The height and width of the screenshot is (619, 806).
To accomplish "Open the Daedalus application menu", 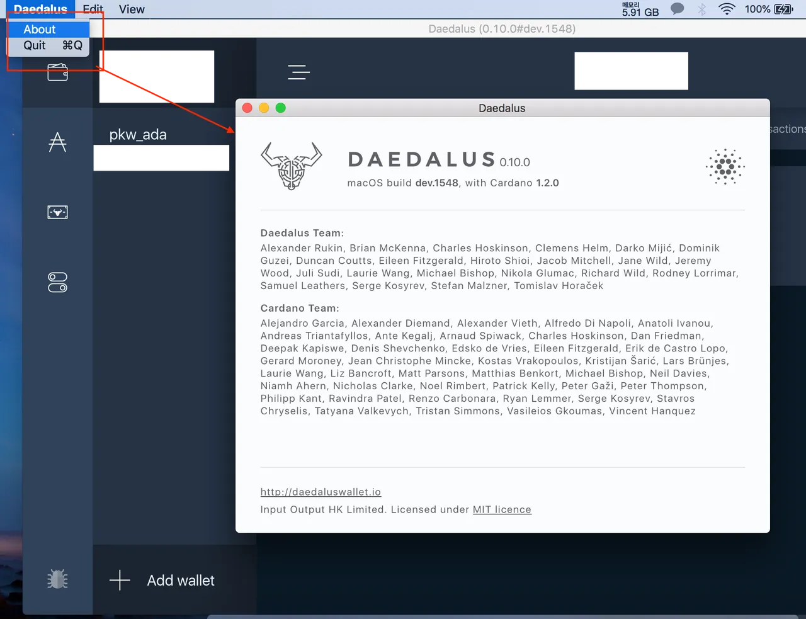I will (x=40, y=9).
